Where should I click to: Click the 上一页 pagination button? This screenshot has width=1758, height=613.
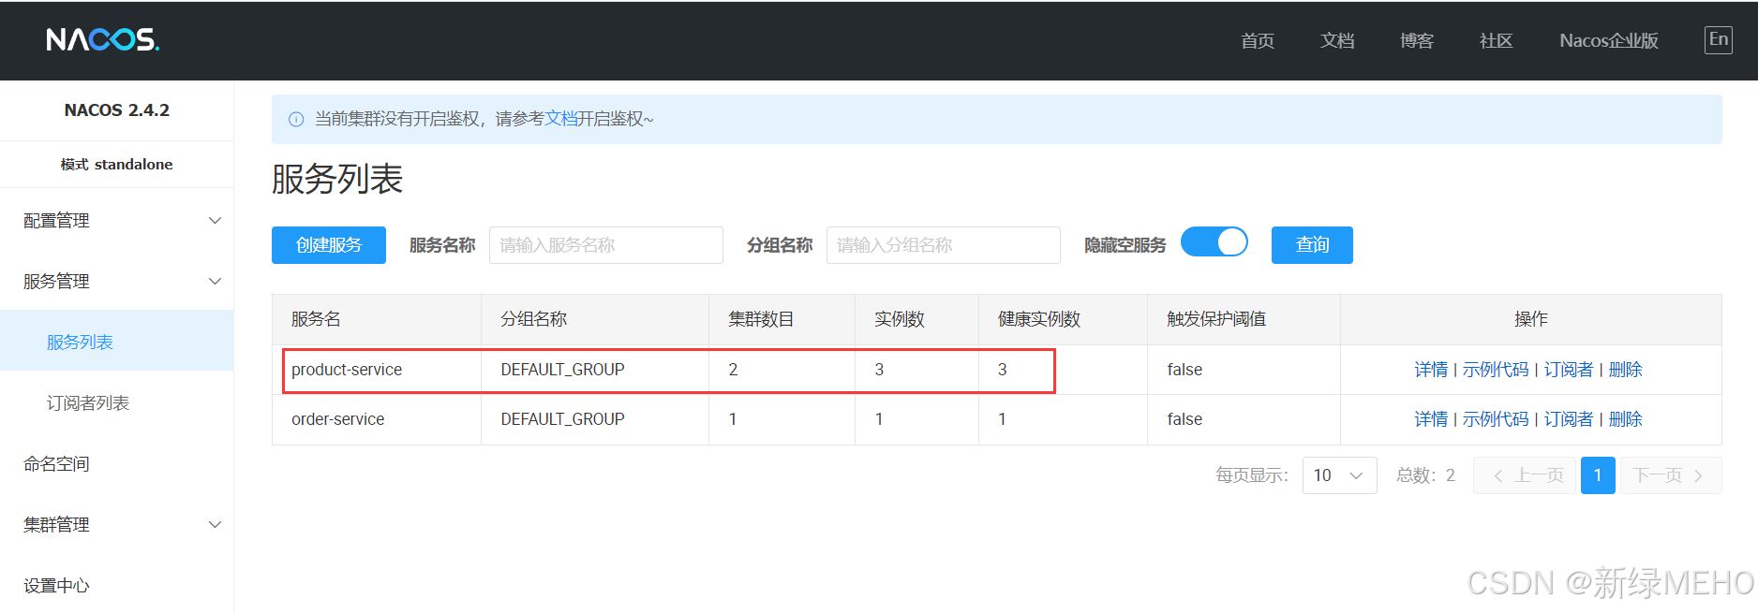(x=1526, y=475)
